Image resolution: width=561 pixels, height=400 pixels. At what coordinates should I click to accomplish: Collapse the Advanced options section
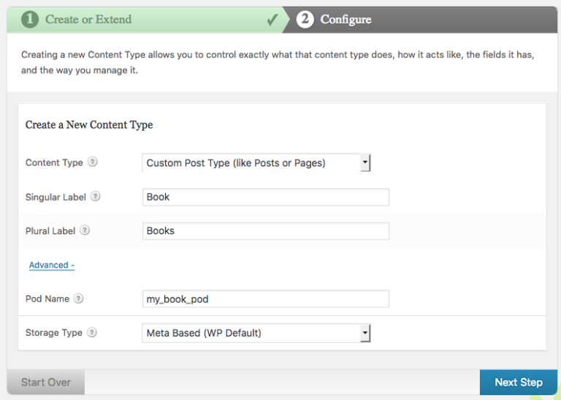(x=51, y=265)
